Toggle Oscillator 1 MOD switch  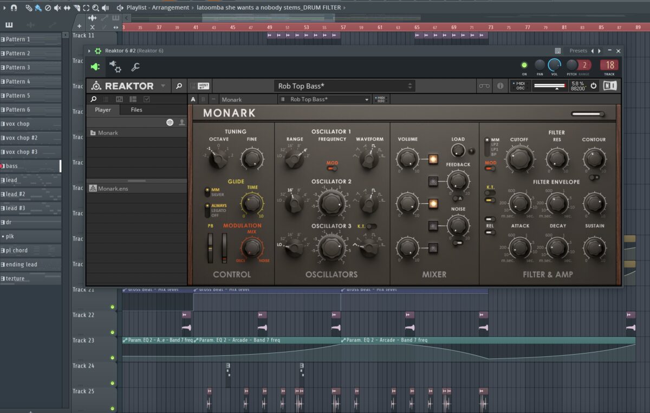(332, 168)
